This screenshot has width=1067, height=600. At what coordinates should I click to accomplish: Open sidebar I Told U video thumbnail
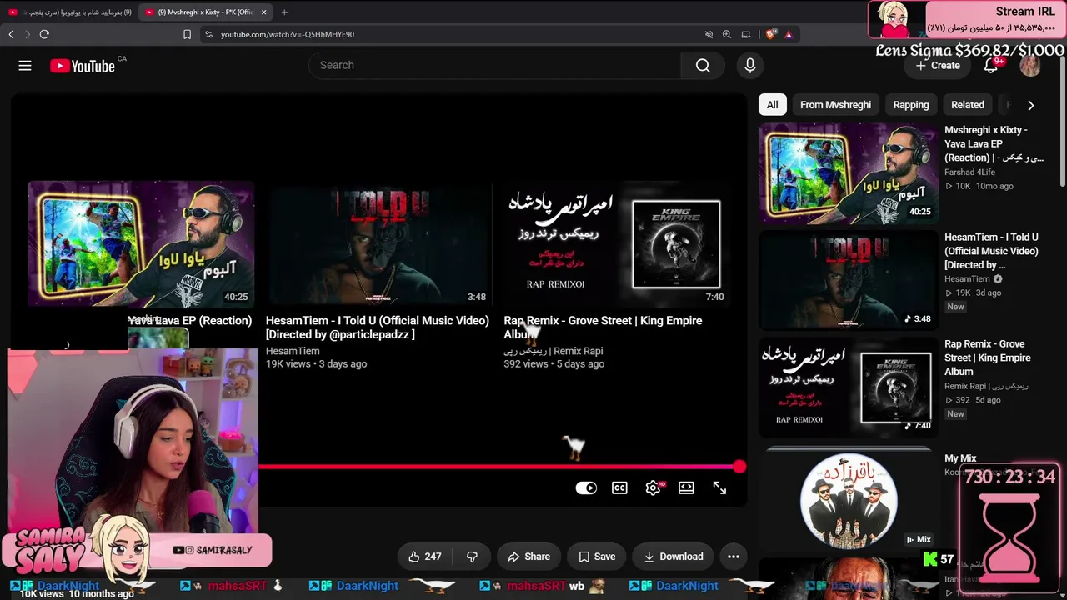(848, 280)
